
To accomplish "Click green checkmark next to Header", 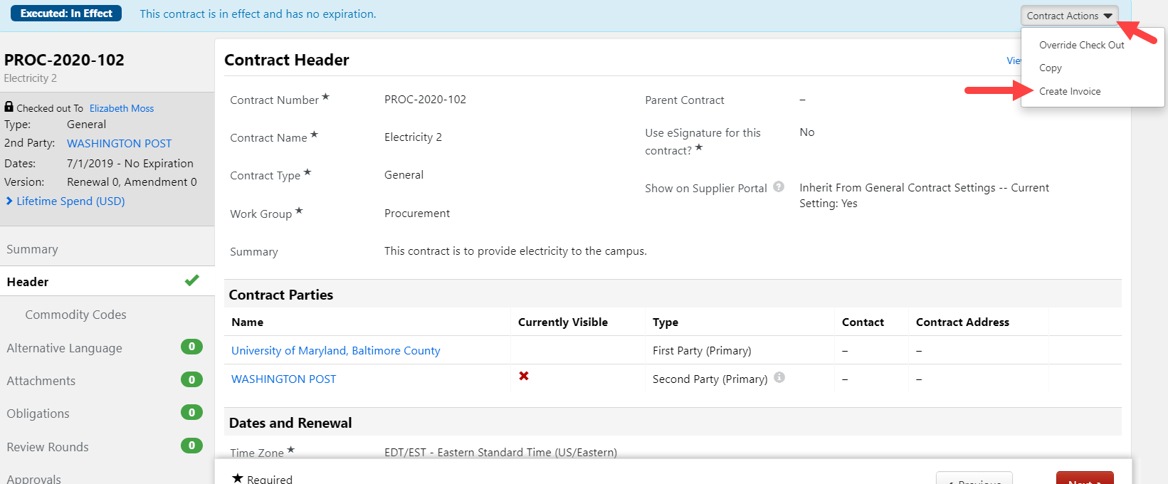I will (x=191, y=280).
